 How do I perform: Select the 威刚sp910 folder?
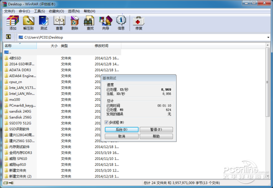pyautogui.click(x=17, y=164)
